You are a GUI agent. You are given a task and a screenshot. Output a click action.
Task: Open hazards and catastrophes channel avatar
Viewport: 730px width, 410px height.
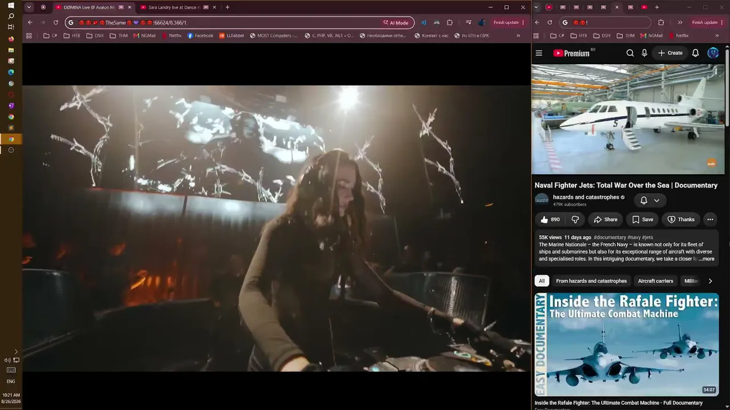pyautogui.click(x=542, y=200)
